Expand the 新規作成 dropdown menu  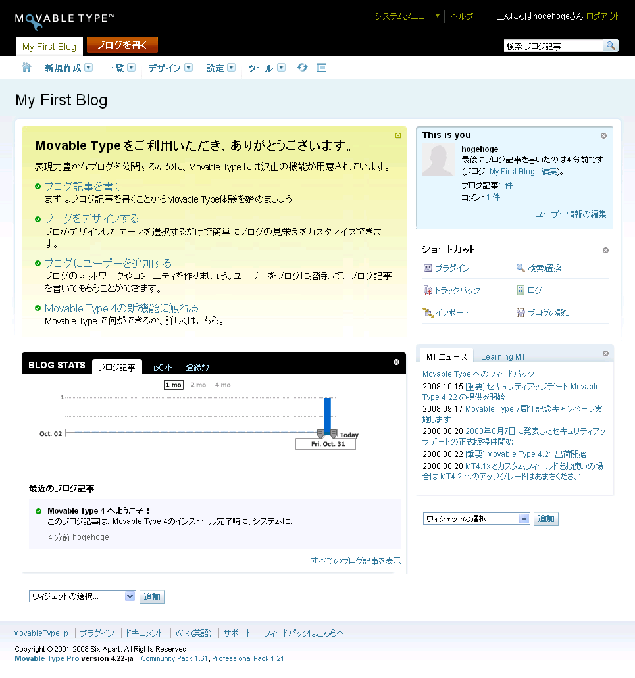(88, 68)
